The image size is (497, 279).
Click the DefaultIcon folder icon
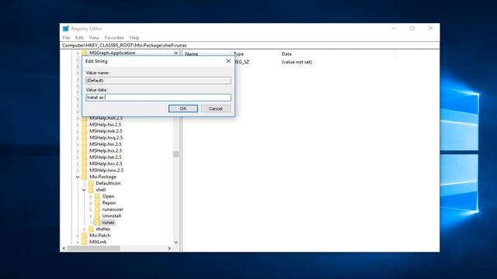(x=91, y=183)
